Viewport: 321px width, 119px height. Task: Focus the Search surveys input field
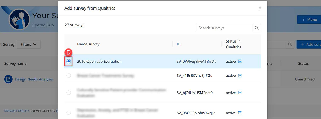[224, 28]
